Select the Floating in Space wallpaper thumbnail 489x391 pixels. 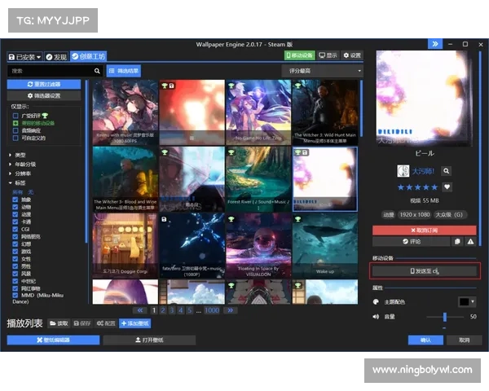258,246
